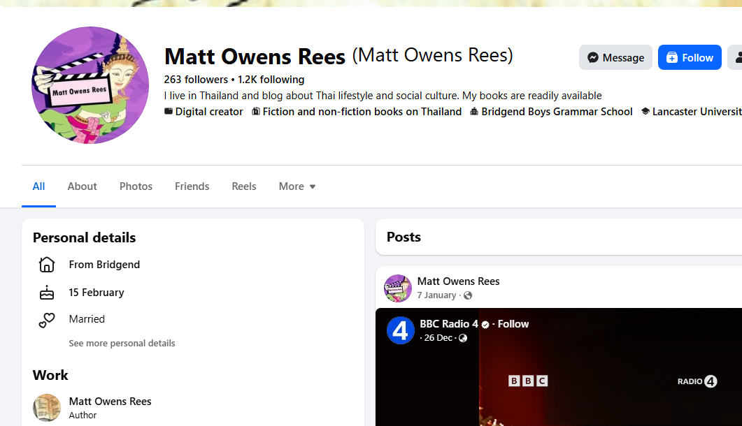Click the Work section heading
Screen dimensions: 742x426
[50, 375]
